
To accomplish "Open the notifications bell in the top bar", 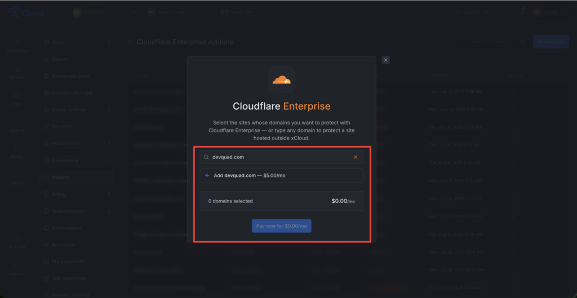I will (x=520, y=12).
